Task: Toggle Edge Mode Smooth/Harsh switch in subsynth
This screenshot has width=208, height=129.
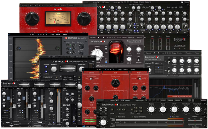Action: [x=139, y=79]
